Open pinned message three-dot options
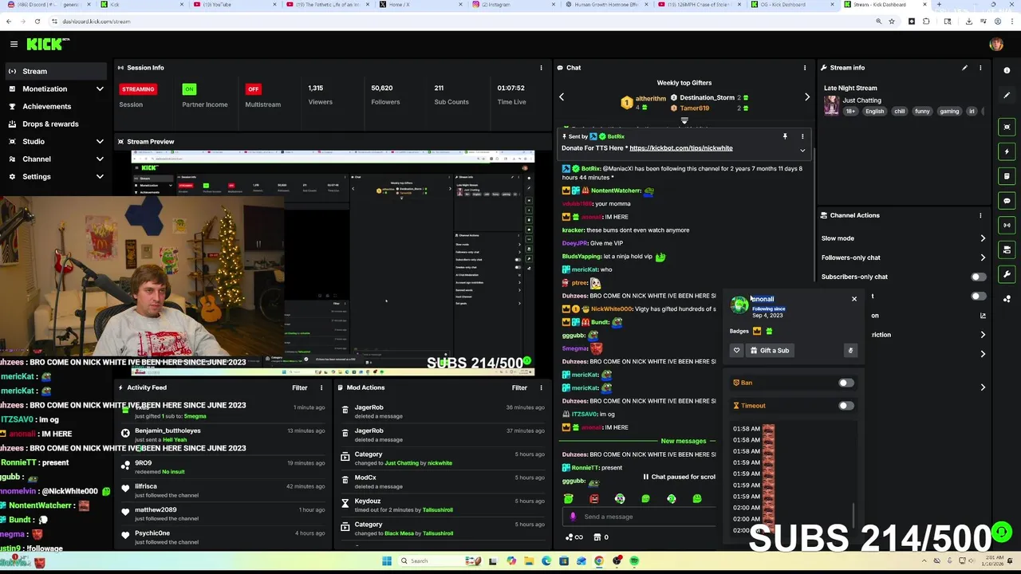1021x574 pixels. click(802, 136)
